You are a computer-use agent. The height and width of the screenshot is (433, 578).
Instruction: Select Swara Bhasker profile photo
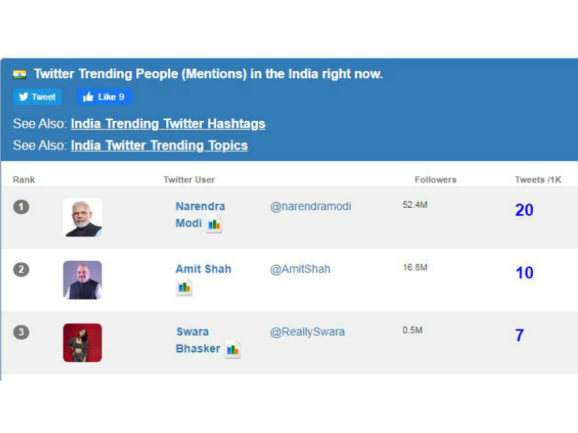[x=82, y=342]
